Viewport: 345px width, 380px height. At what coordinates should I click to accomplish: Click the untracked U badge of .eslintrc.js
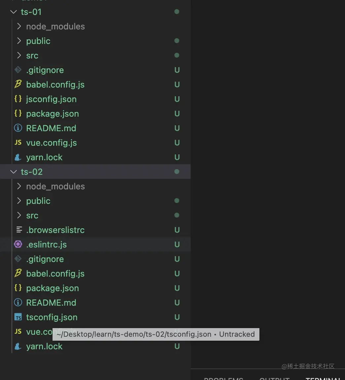coord(177,245)
